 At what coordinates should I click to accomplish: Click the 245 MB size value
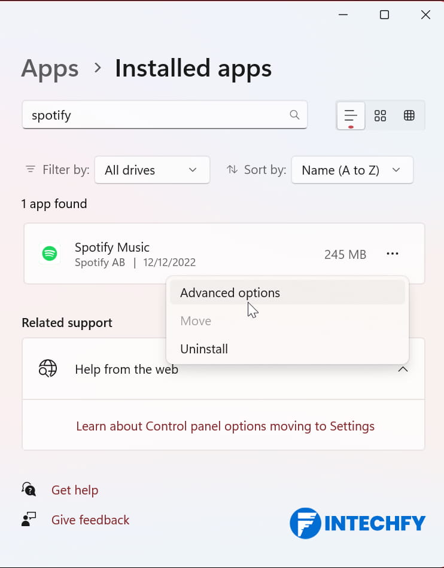pos(345,254)
